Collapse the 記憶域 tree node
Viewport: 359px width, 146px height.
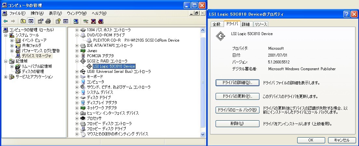coord(6,61)
